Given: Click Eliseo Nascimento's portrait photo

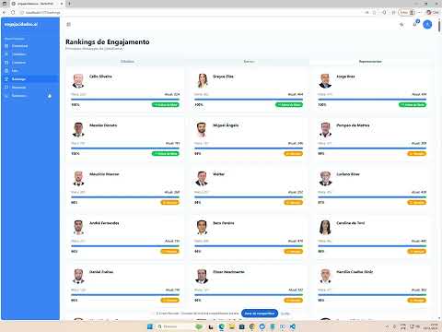Looking at the screenshot, I should coord(202,276).
